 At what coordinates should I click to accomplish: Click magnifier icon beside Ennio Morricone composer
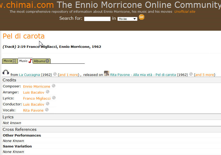click(54, 86)
